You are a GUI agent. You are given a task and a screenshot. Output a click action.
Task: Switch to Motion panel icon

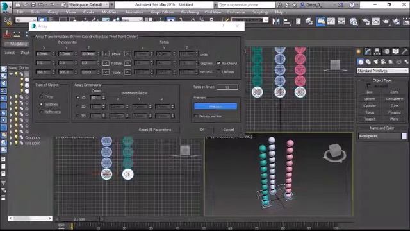(386, 51)
